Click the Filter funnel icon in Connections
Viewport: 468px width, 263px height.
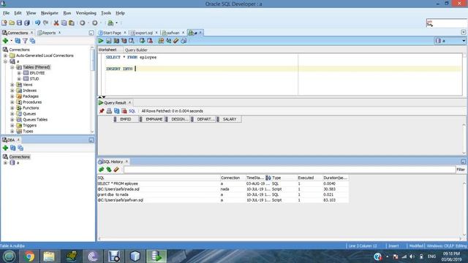pyautogui.click(x=25, y=41)
